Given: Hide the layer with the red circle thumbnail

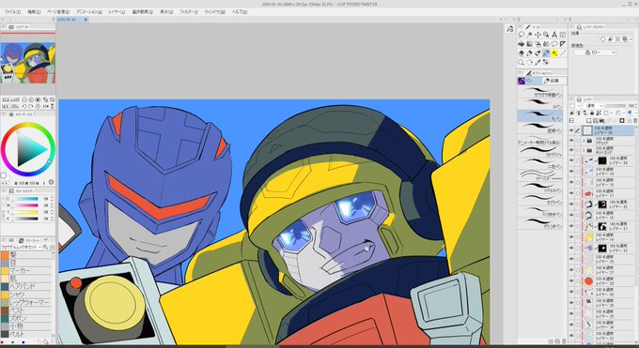Looking at the screenshot, I should [x=571, y=280].
